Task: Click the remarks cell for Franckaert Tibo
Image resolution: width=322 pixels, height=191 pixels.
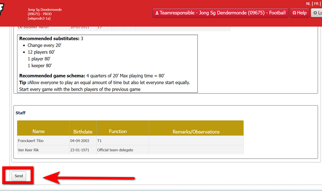Action: pyautogui.click(x=196, y=141)
